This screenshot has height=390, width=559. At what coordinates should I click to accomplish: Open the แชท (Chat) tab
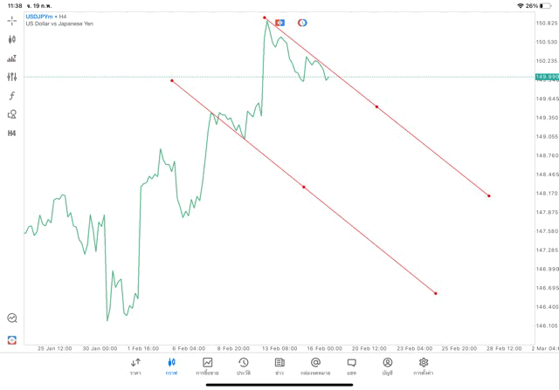[x=351, y=366]
